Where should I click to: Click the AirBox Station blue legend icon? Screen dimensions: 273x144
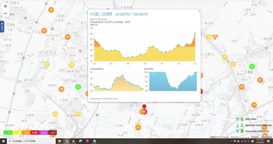point(237,119)
